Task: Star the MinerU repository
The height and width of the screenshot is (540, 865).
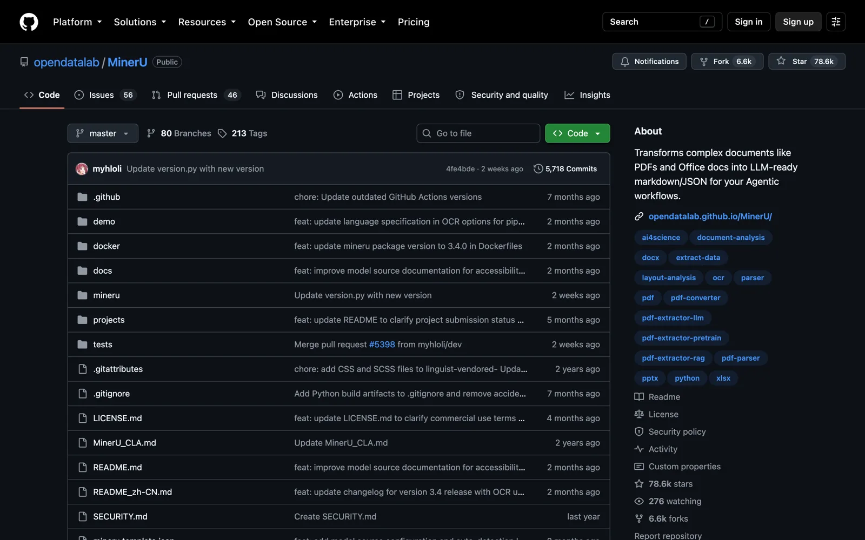Action: pos(807,62)
